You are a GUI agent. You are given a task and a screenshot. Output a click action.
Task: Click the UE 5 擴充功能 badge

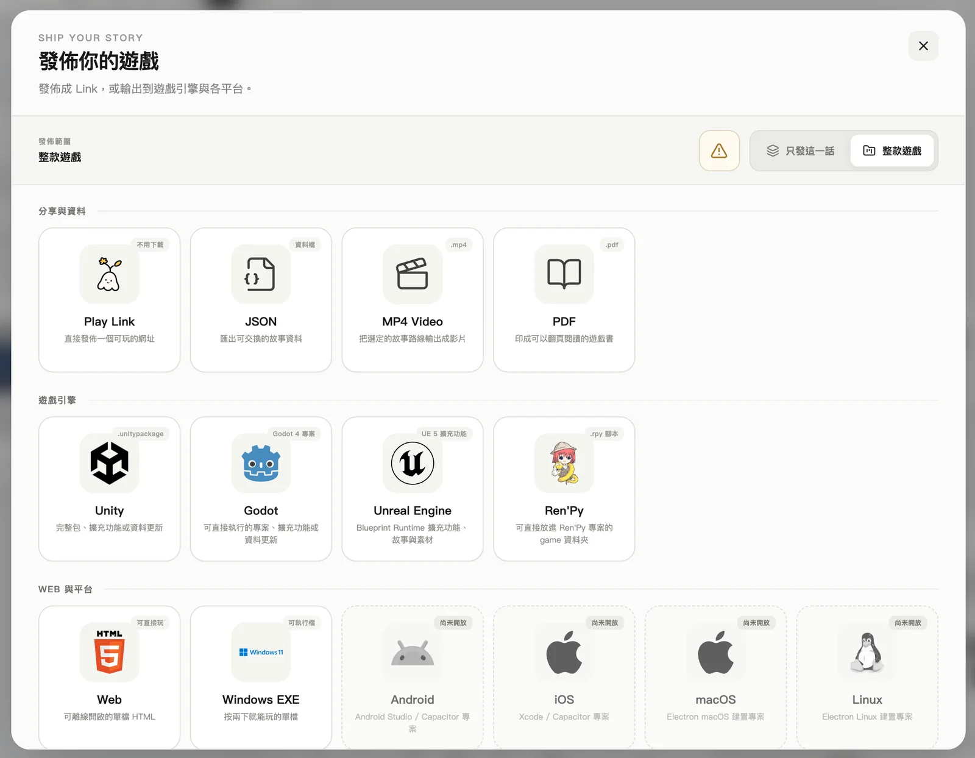(x=444, y=434)
